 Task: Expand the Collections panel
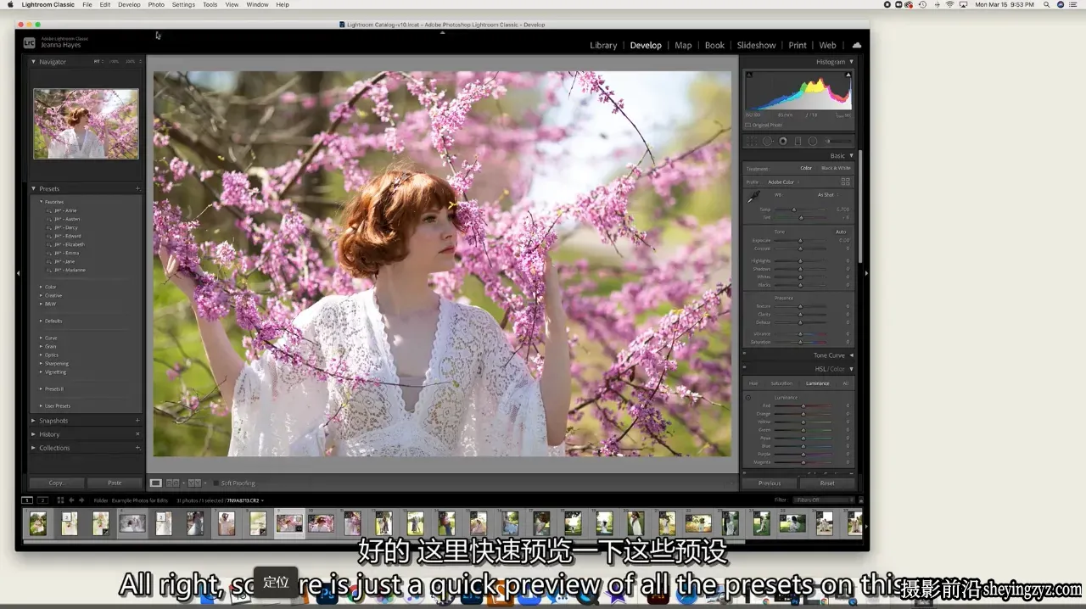pos(34,448)
